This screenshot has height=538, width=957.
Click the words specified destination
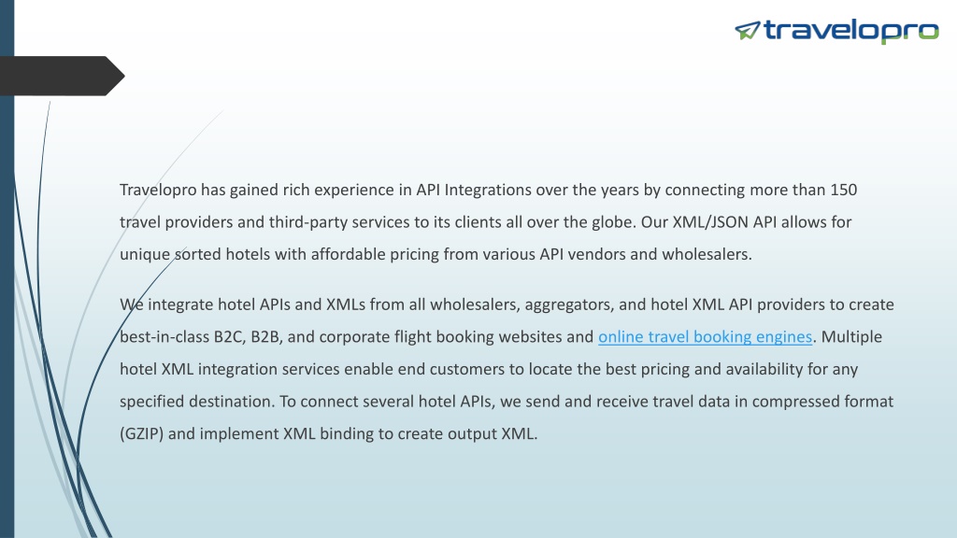point(197,402)
